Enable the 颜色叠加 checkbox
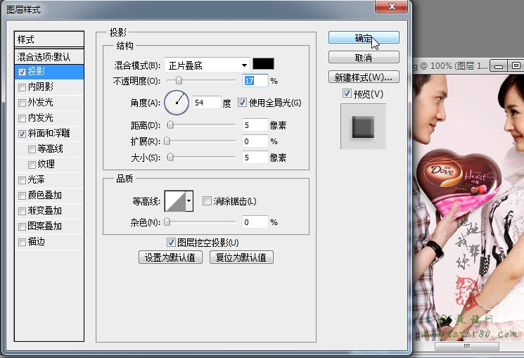Screen dimensions: 524x358 click(x=22, y=196)
